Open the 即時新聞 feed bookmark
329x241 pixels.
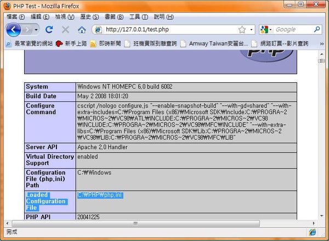point(105,44)
